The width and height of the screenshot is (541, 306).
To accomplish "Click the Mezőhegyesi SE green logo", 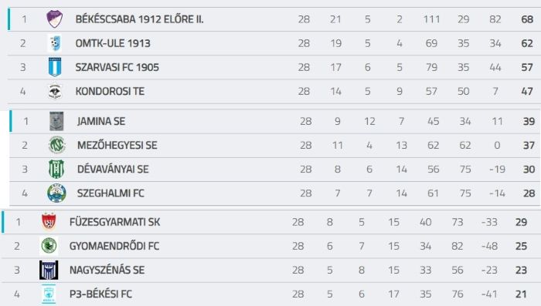I will (x=56, y=145).
